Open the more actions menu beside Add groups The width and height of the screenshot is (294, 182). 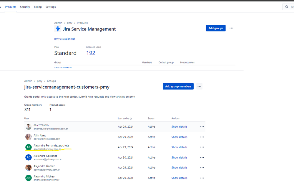pos(231,28)
